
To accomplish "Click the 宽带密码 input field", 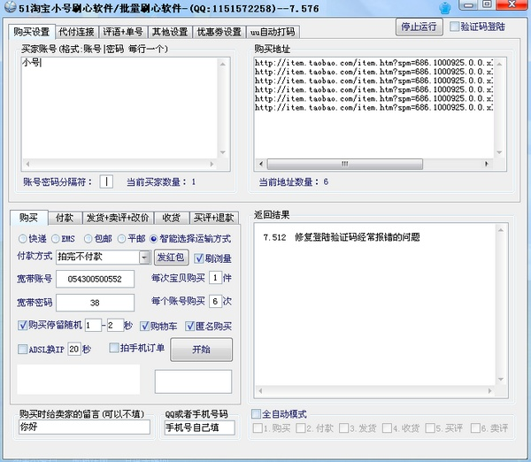I will pos(95,303).
